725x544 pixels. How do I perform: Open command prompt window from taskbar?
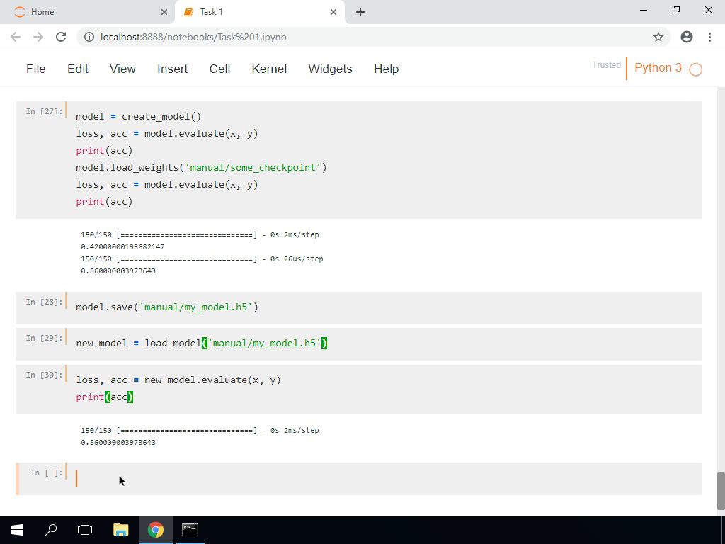click(x=190, y=530)
